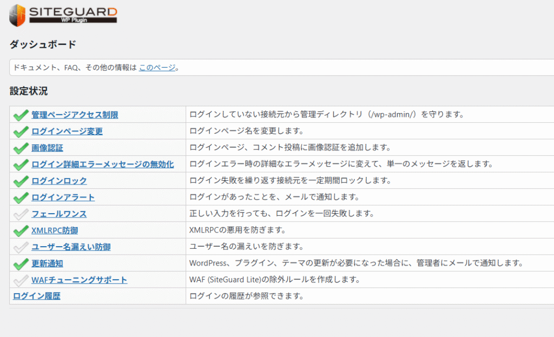This screenshot has height=337, width=554.
Task: Click green checkmark beside ログインページ変更
Action: pos(21,132)
